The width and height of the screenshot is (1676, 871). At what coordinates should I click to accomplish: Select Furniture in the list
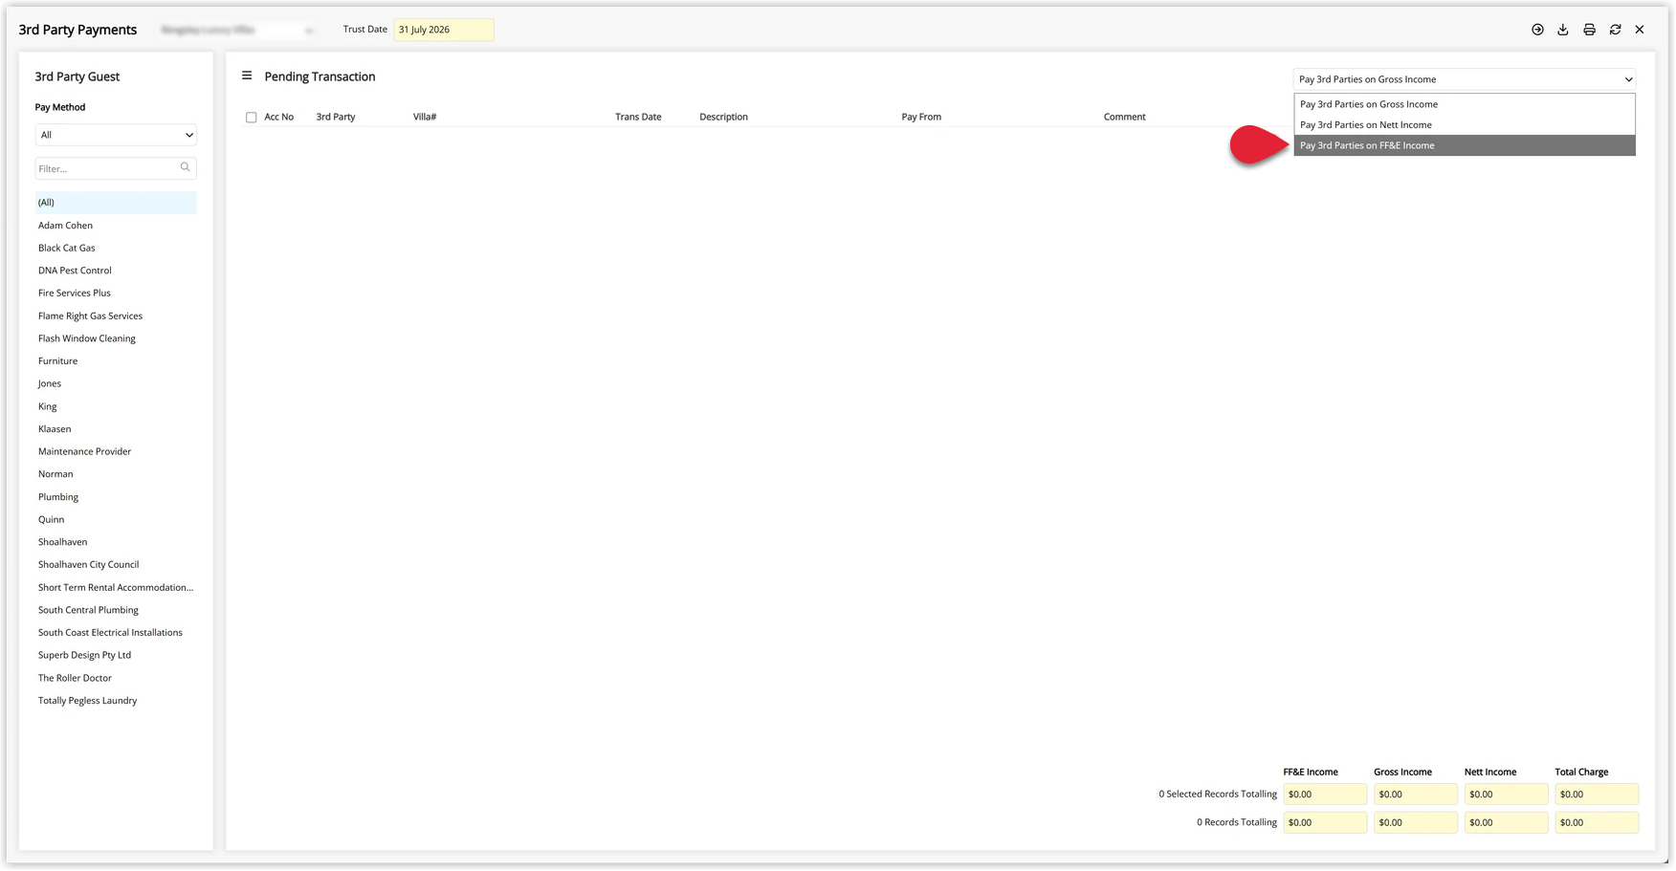click(x=116, y=361)
